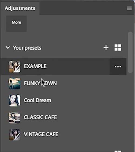
Task: Add a new preset with plus icon
Action: (x=106, y=47)
